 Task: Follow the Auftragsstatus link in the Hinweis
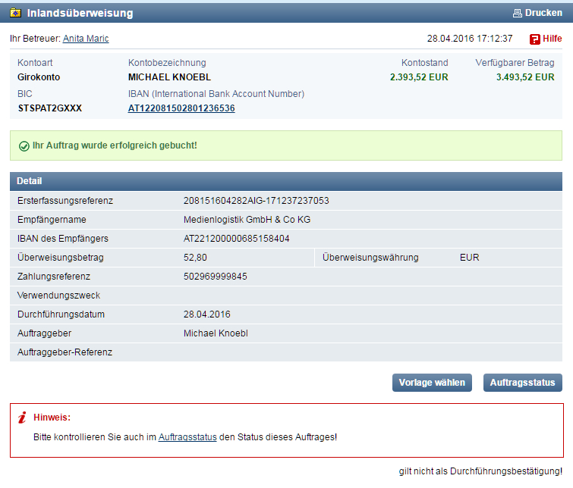(187, 437)
